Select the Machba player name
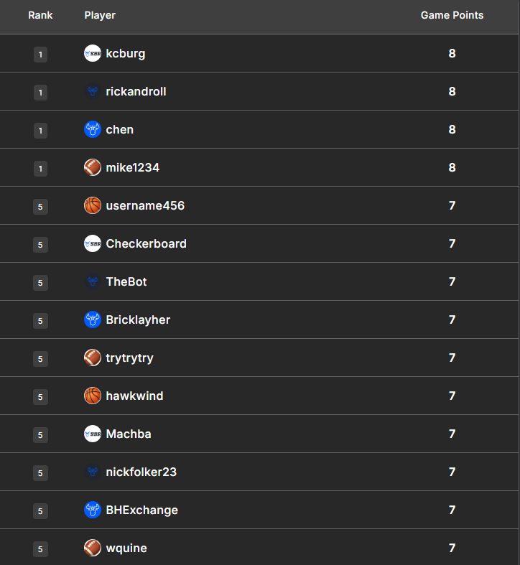520x565 pixels. pyautogui.click(x=129, y=434)
